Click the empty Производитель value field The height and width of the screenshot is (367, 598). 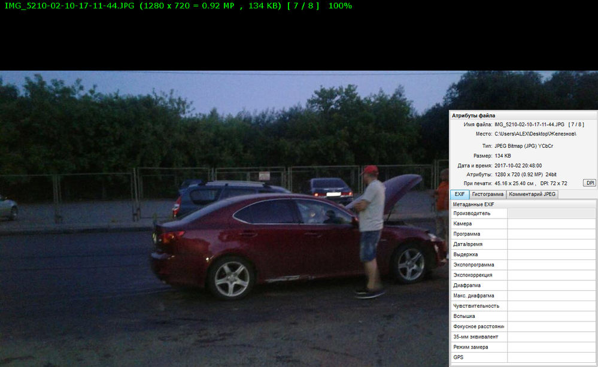[551, 214]
